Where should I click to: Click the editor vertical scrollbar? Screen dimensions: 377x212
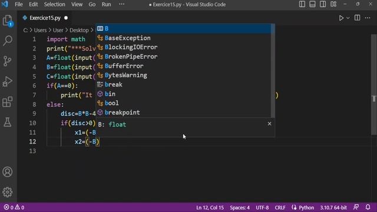[x=374, y=84]
